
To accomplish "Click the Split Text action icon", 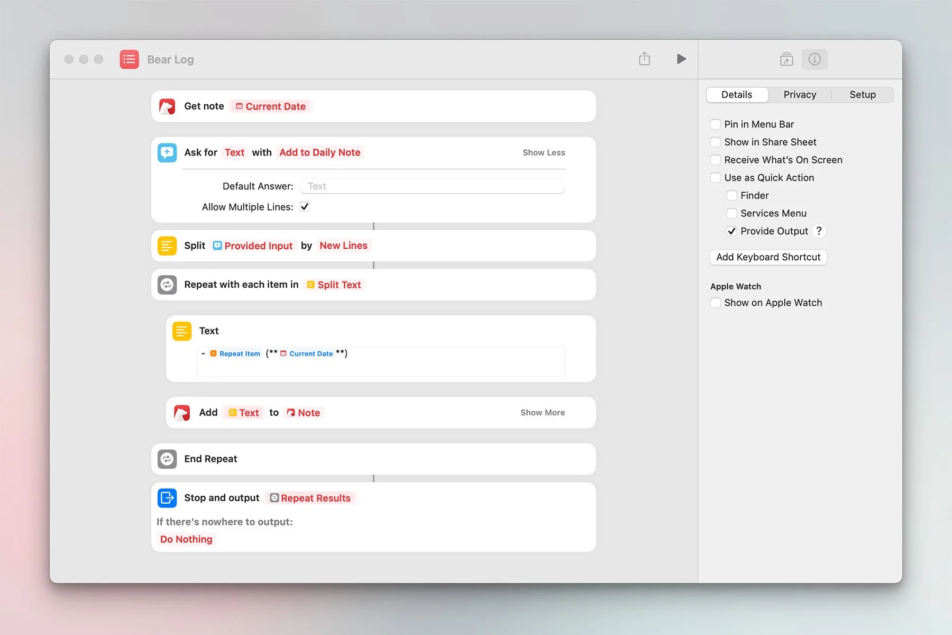I will pos(167,246).
